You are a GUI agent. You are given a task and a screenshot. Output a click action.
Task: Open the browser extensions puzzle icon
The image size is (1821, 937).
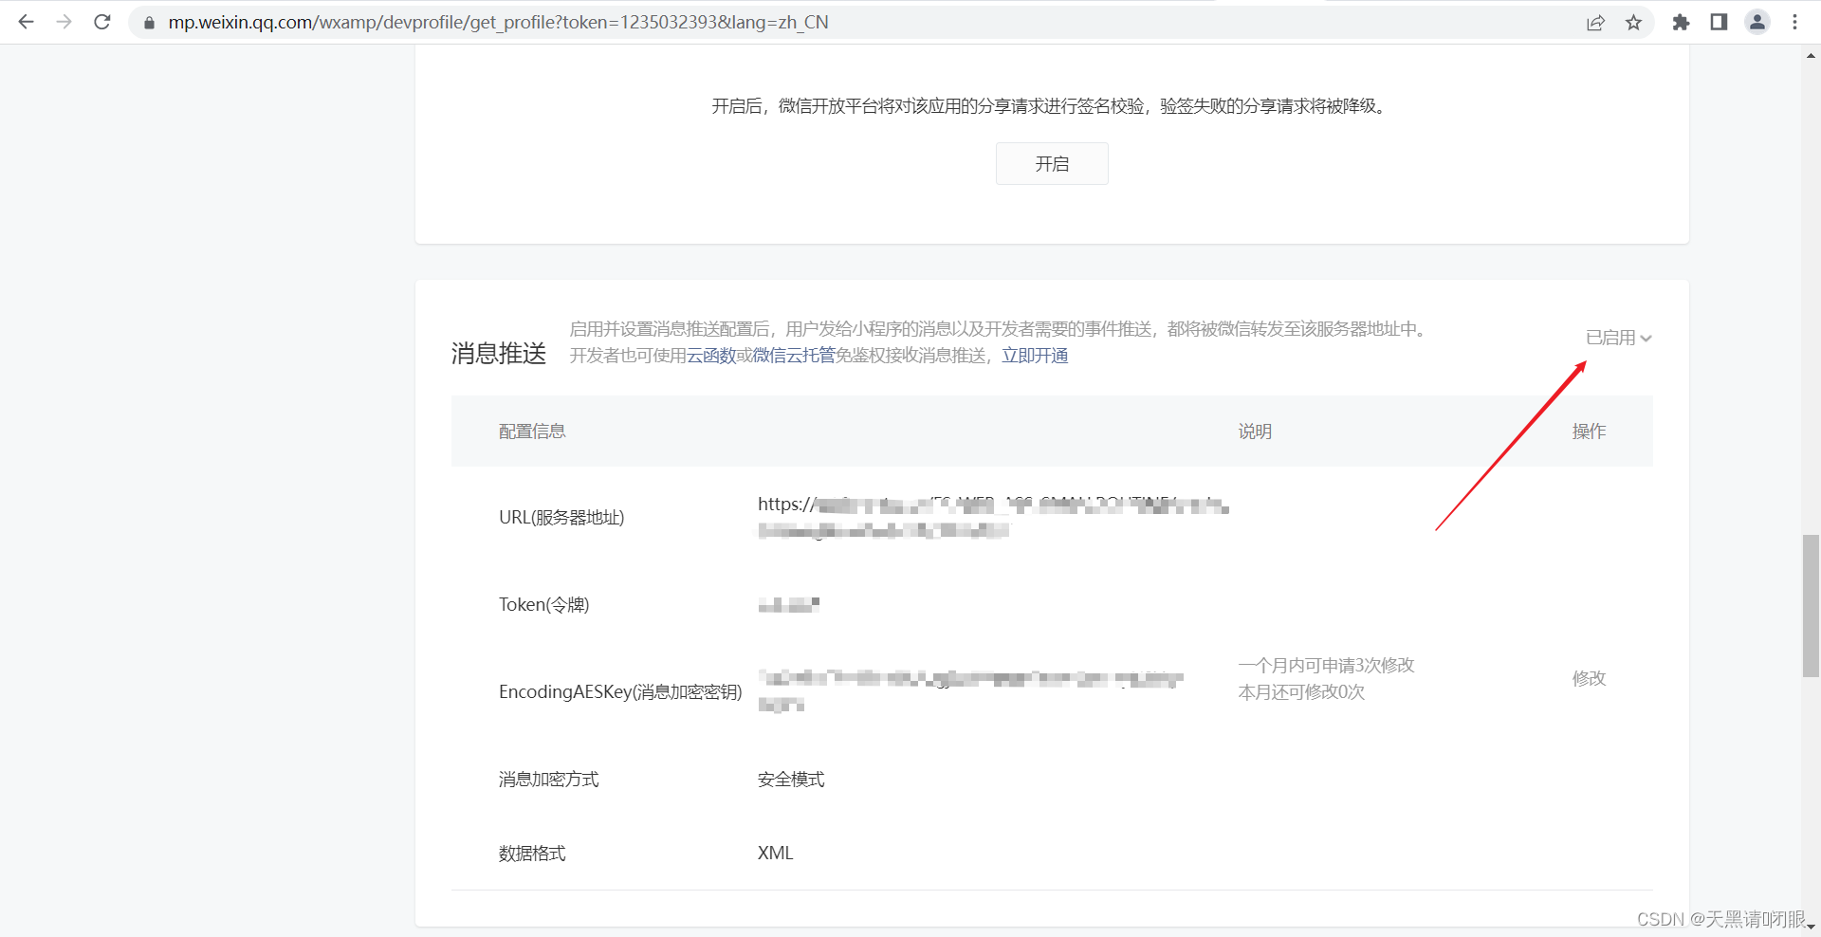pos(1681,22)
